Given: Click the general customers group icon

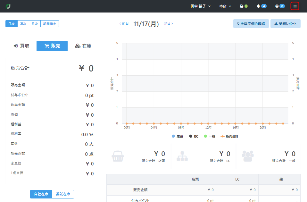Looking at the screenshot, I should pos(248,156).
